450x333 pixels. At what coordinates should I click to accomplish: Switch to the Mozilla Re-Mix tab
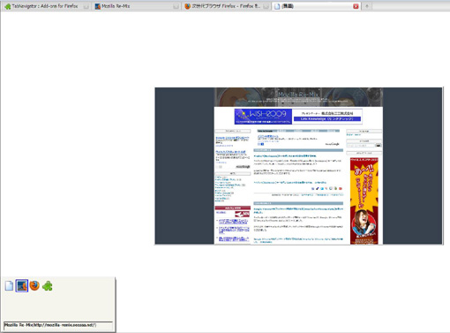137,6
